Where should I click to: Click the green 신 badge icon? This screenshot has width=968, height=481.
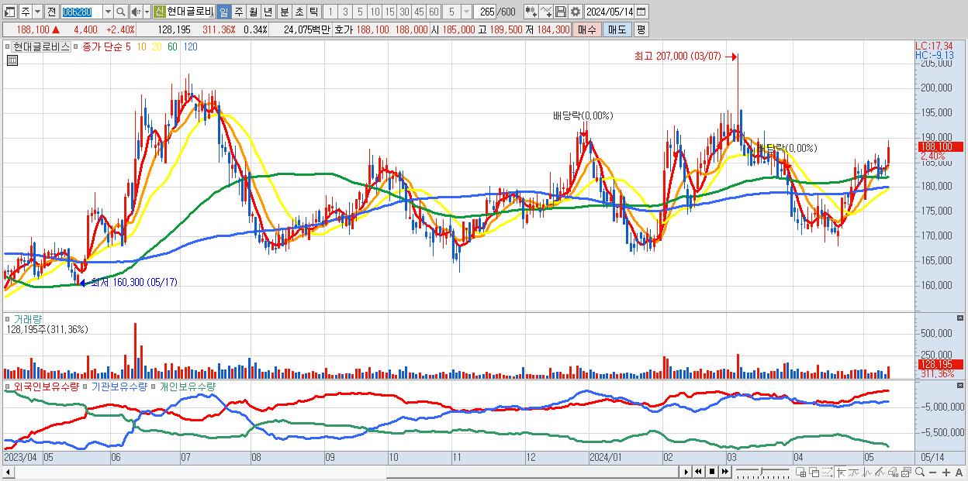pyautogui.click(x=159, y=12)
